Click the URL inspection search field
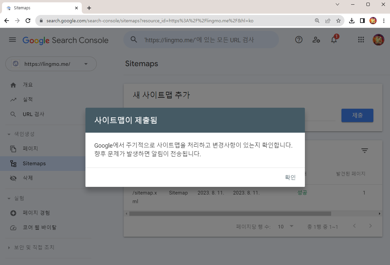Screen dimensions: 390x265 (201, 40)
